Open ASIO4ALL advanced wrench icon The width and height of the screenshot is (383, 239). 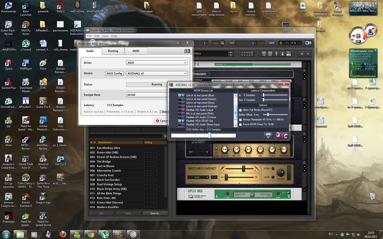pos(282,135)
